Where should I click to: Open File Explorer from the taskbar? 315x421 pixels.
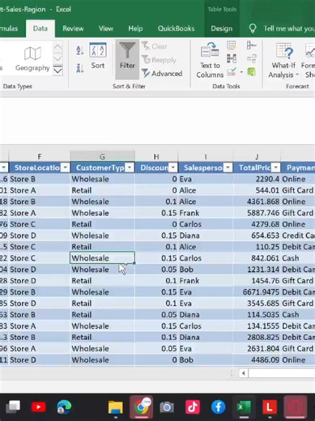[x=115, y=407]
